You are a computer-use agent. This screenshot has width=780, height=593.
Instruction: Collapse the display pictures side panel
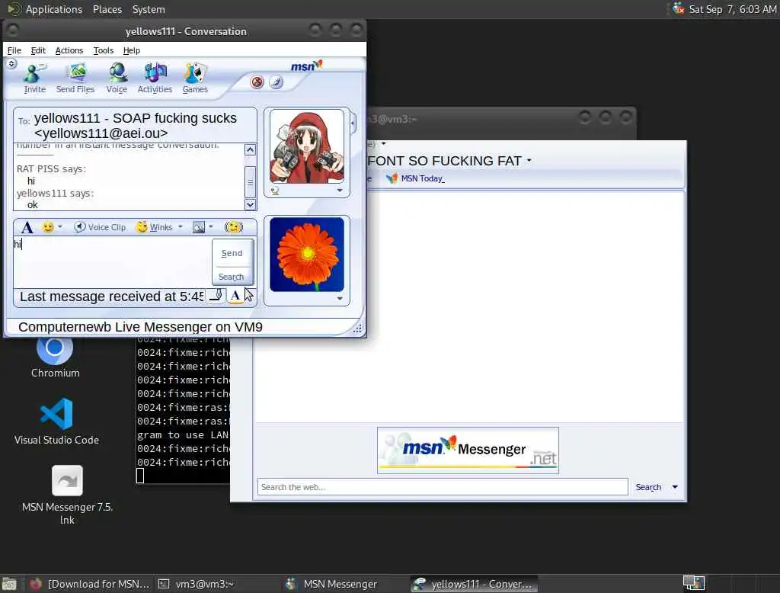tap(353, 122)
